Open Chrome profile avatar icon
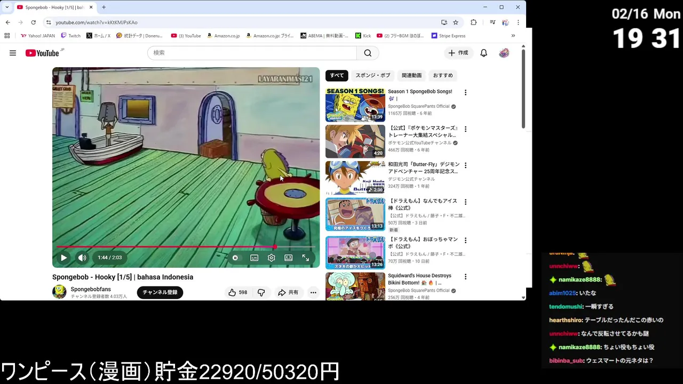Image resolution: width=683 pixels, height=384 pixels. [505, 22]
